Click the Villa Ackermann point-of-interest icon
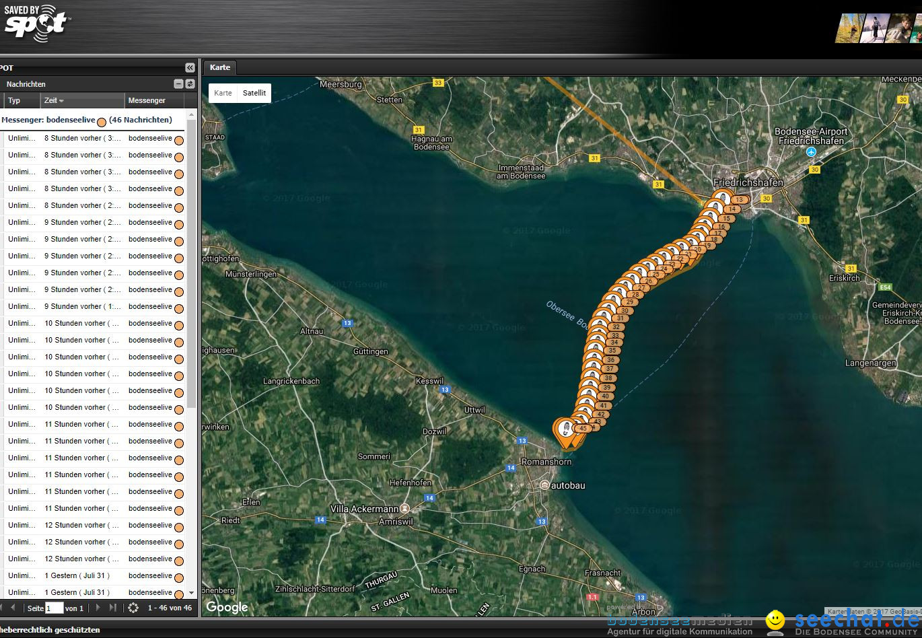The image size is (922, 638). click(x=404, y=509)
